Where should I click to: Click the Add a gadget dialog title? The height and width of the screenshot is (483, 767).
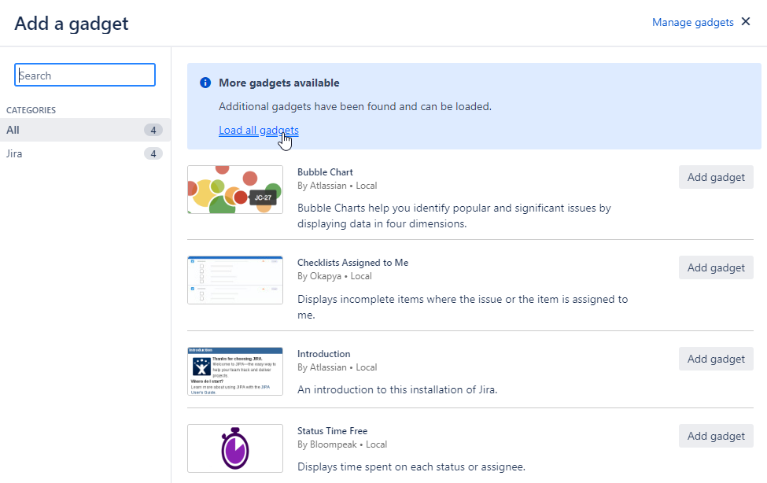pos(72,24)
